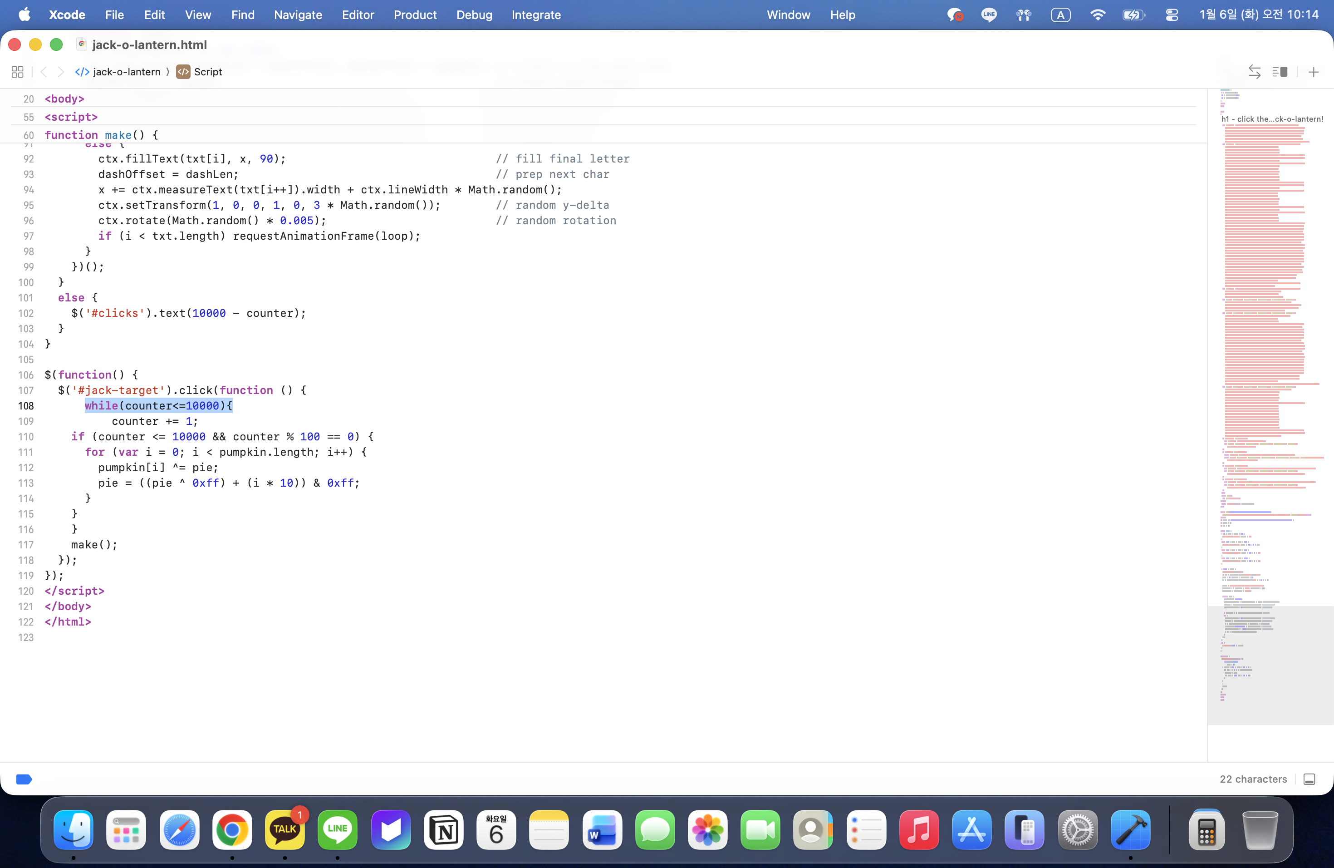Open the input source A menu
Image resolution: width=1334 pixels, height=868 pixels.
click(x=1060, y=15)
